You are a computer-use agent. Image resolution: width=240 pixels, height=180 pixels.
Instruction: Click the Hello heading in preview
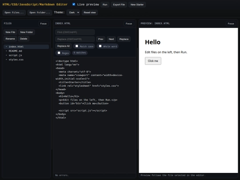click(x=152, y=42)
